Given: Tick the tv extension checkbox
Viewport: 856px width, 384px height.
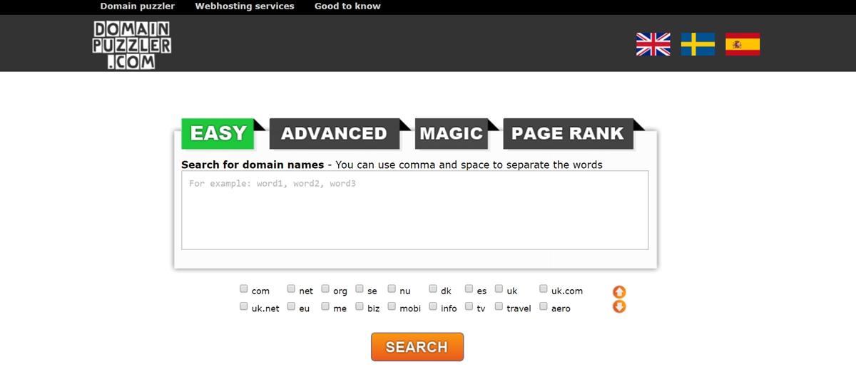Looking at the screenshot, I should click(469, 307).
